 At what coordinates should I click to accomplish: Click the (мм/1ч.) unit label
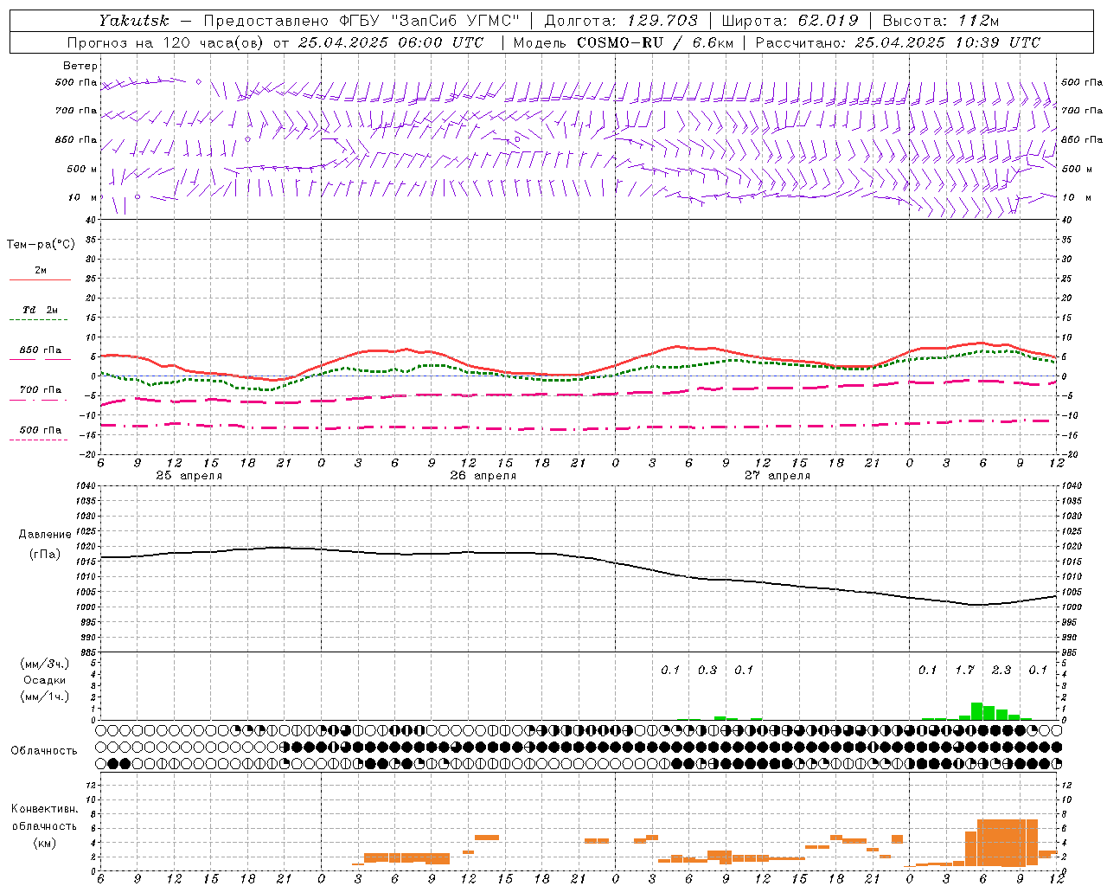(45, 697)
